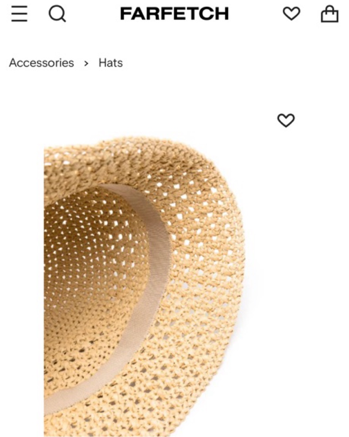Check saved items using top heart icon
This screenshot has height=437, width=349.
pos(291,14)
